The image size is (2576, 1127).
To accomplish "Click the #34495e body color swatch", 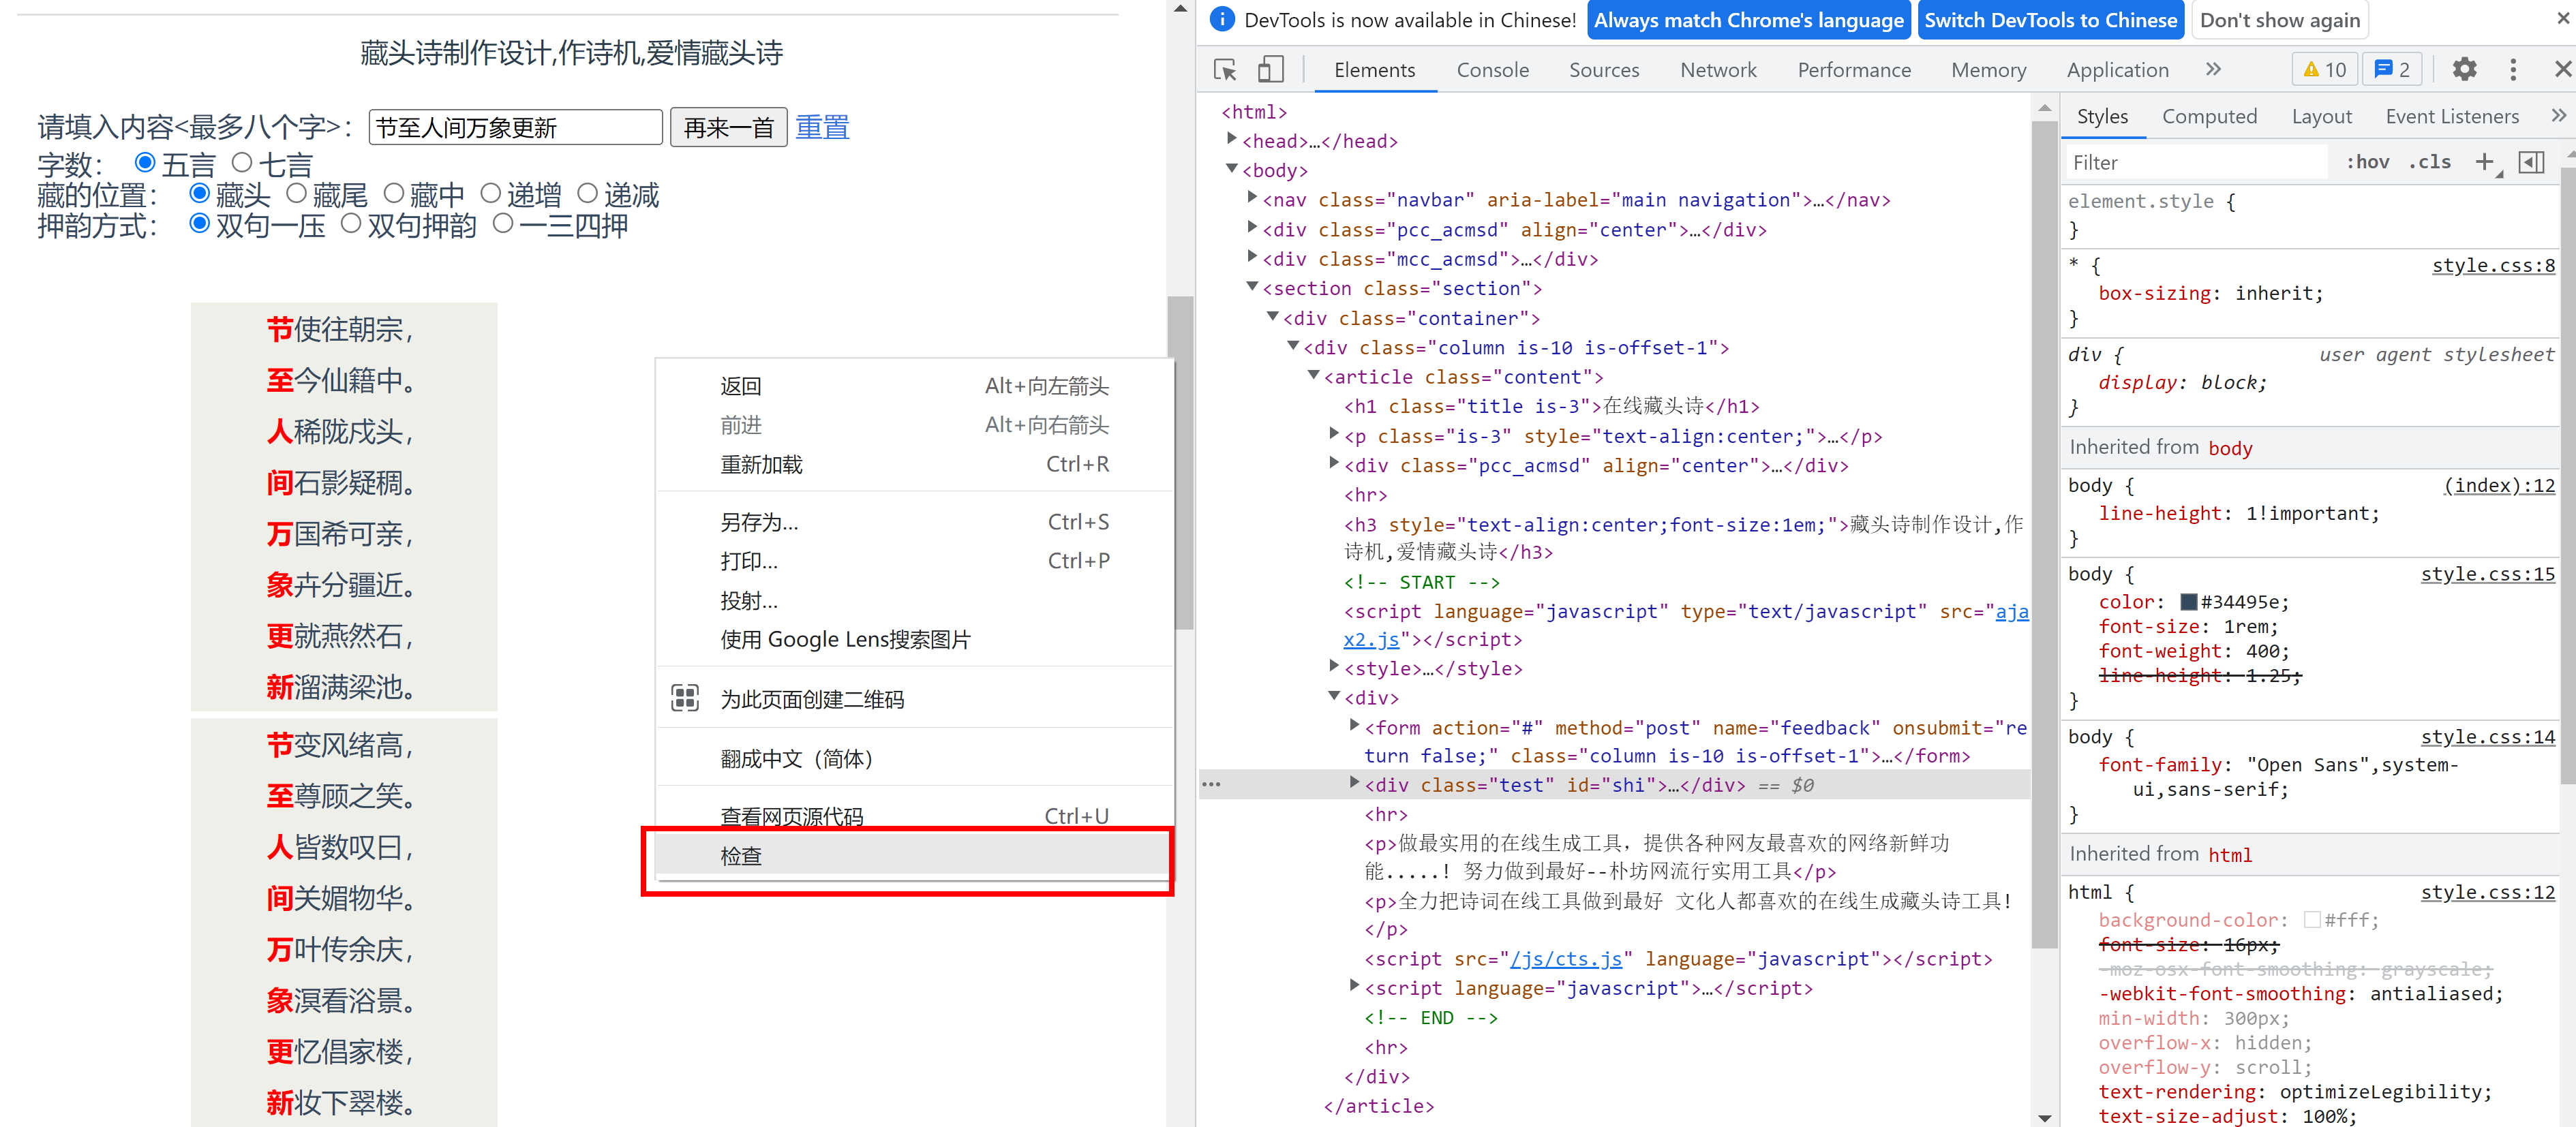I will pos(2189,601).
